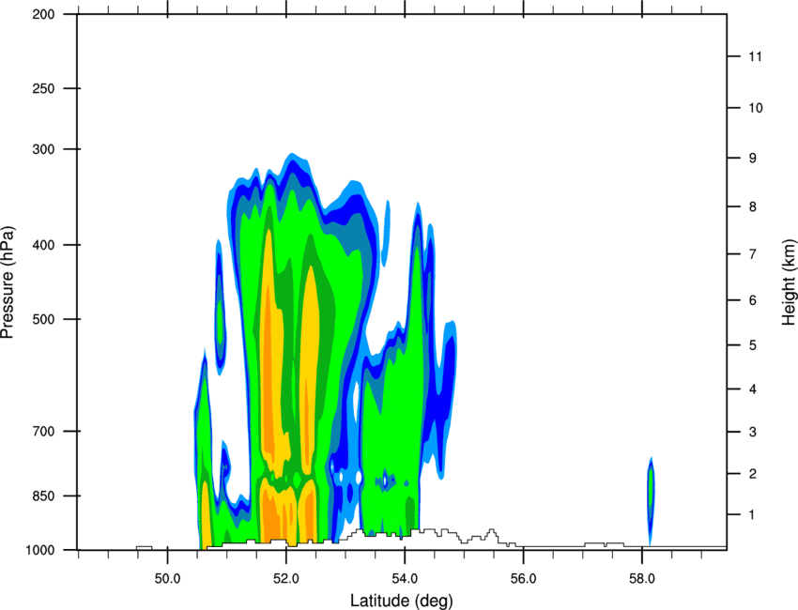Click the 'Pressure (hPa)' axis title
798x610 pixels.
click(x=8, y=282)
